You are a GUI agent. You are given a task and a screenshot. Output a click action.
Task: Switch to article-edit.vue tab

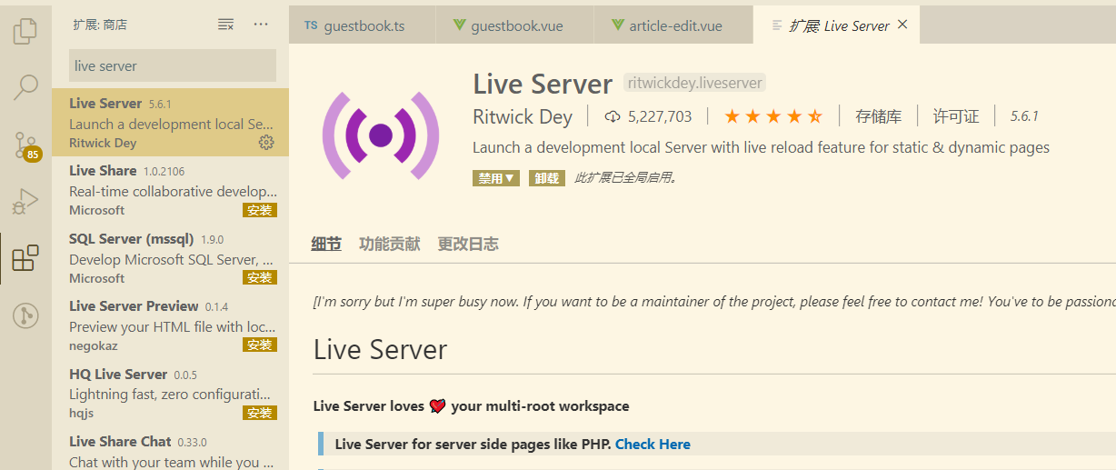click(674, 25)
